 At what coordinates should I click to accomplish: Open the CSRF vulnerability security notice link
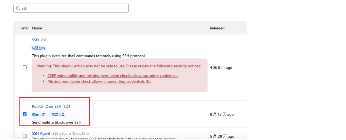[112, 76]
